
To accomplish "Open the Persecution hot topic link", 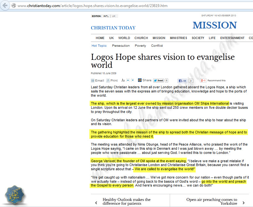I will (121, 46).
